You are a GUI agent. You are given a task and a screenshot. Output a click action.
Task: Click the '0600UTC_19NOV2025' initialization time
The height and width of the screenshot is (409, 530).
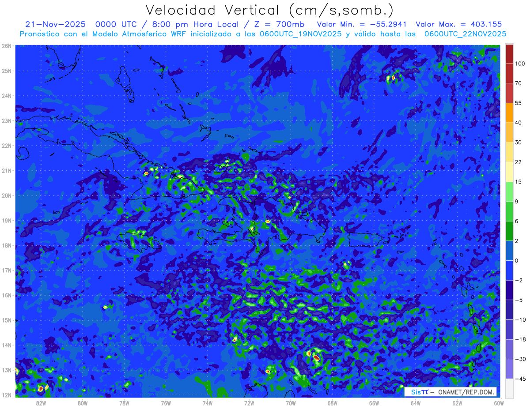point(301,34)
